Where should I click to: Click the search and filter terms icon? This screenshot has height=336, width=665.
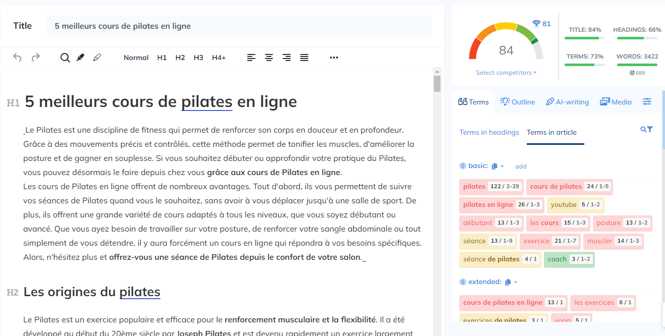[x=647, y=130]
